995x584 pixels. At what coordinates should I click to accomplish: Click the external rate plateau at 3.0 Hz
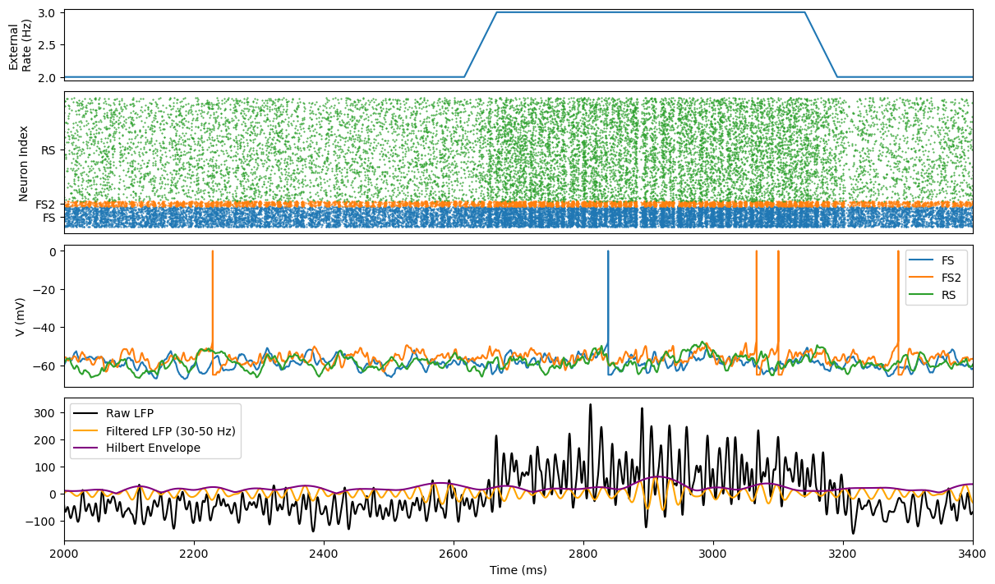(650, 12)
